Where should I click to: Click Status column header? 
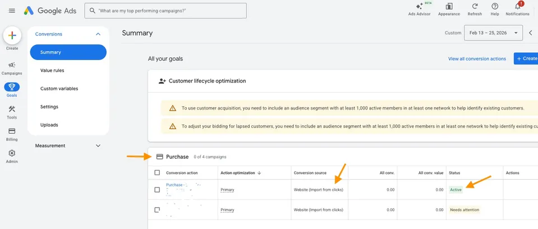(x=454, y=173)
